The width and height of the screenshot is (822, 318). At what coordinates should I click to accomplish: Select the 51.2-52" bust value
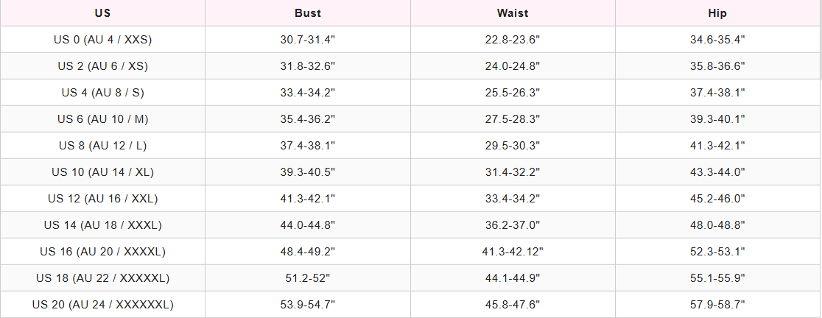click(x=307, y=278)
